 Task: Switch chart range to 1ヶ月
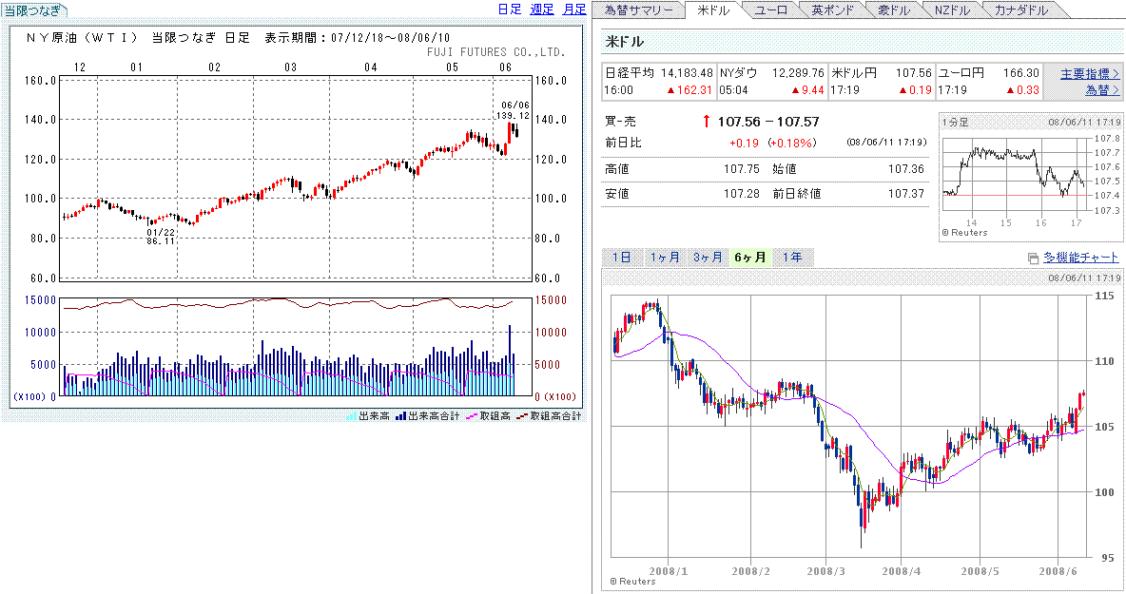coord(665,258)
